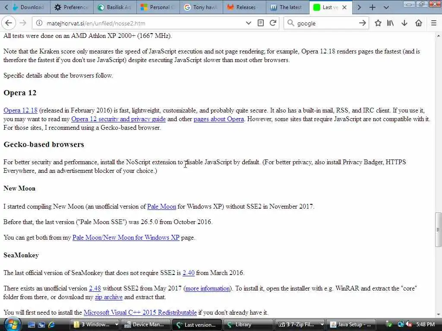Screen dimensions: 442x331
Task: Open the SeaMonkey 2.40 link
Action: tap(189, 273)
